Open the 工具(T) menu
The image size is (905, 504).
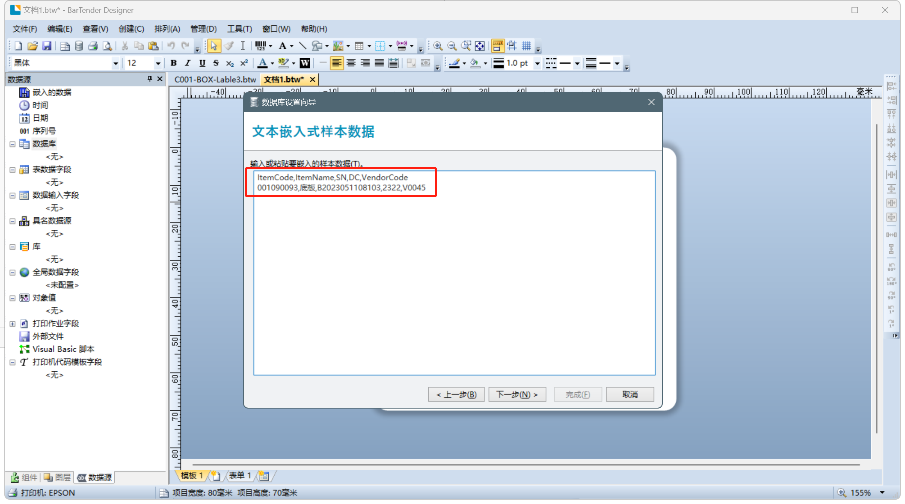tap(239, 29)
